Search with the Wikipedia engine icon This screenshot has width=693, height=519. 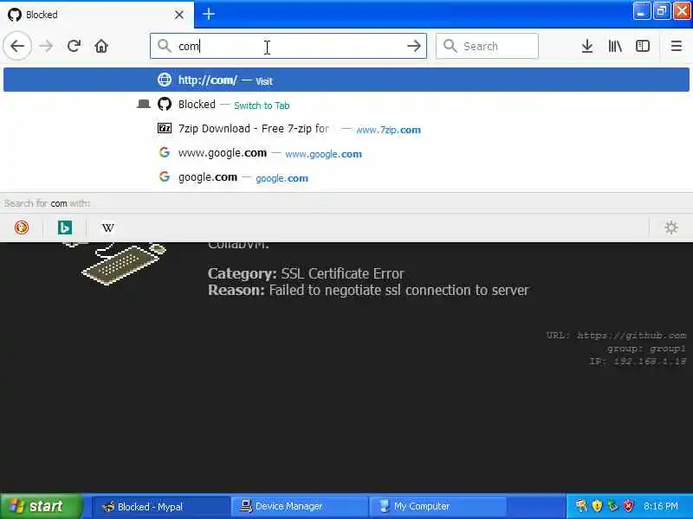pos(107,227)
